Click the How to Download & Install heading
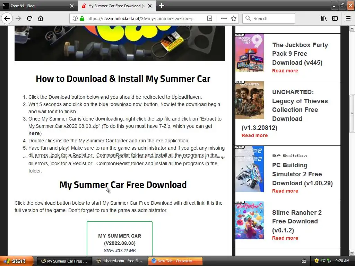The height and width of the screenshot is (266, 355). pyautogui.click(x=123, y=79)
